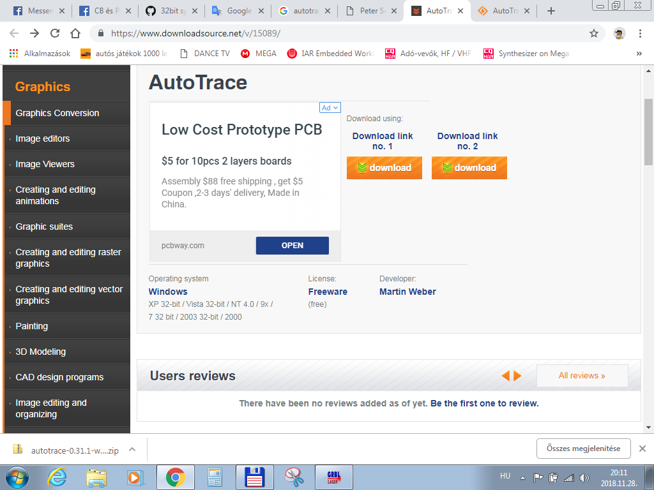Screen dimensions: 654x490
Task: Open Chrome's three-dot menu
Action: pos(640,33)
